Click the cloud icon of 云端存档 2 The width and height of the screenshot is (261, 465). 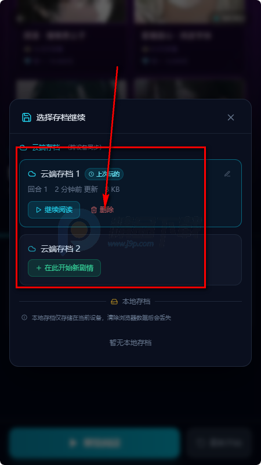point(32,249)
